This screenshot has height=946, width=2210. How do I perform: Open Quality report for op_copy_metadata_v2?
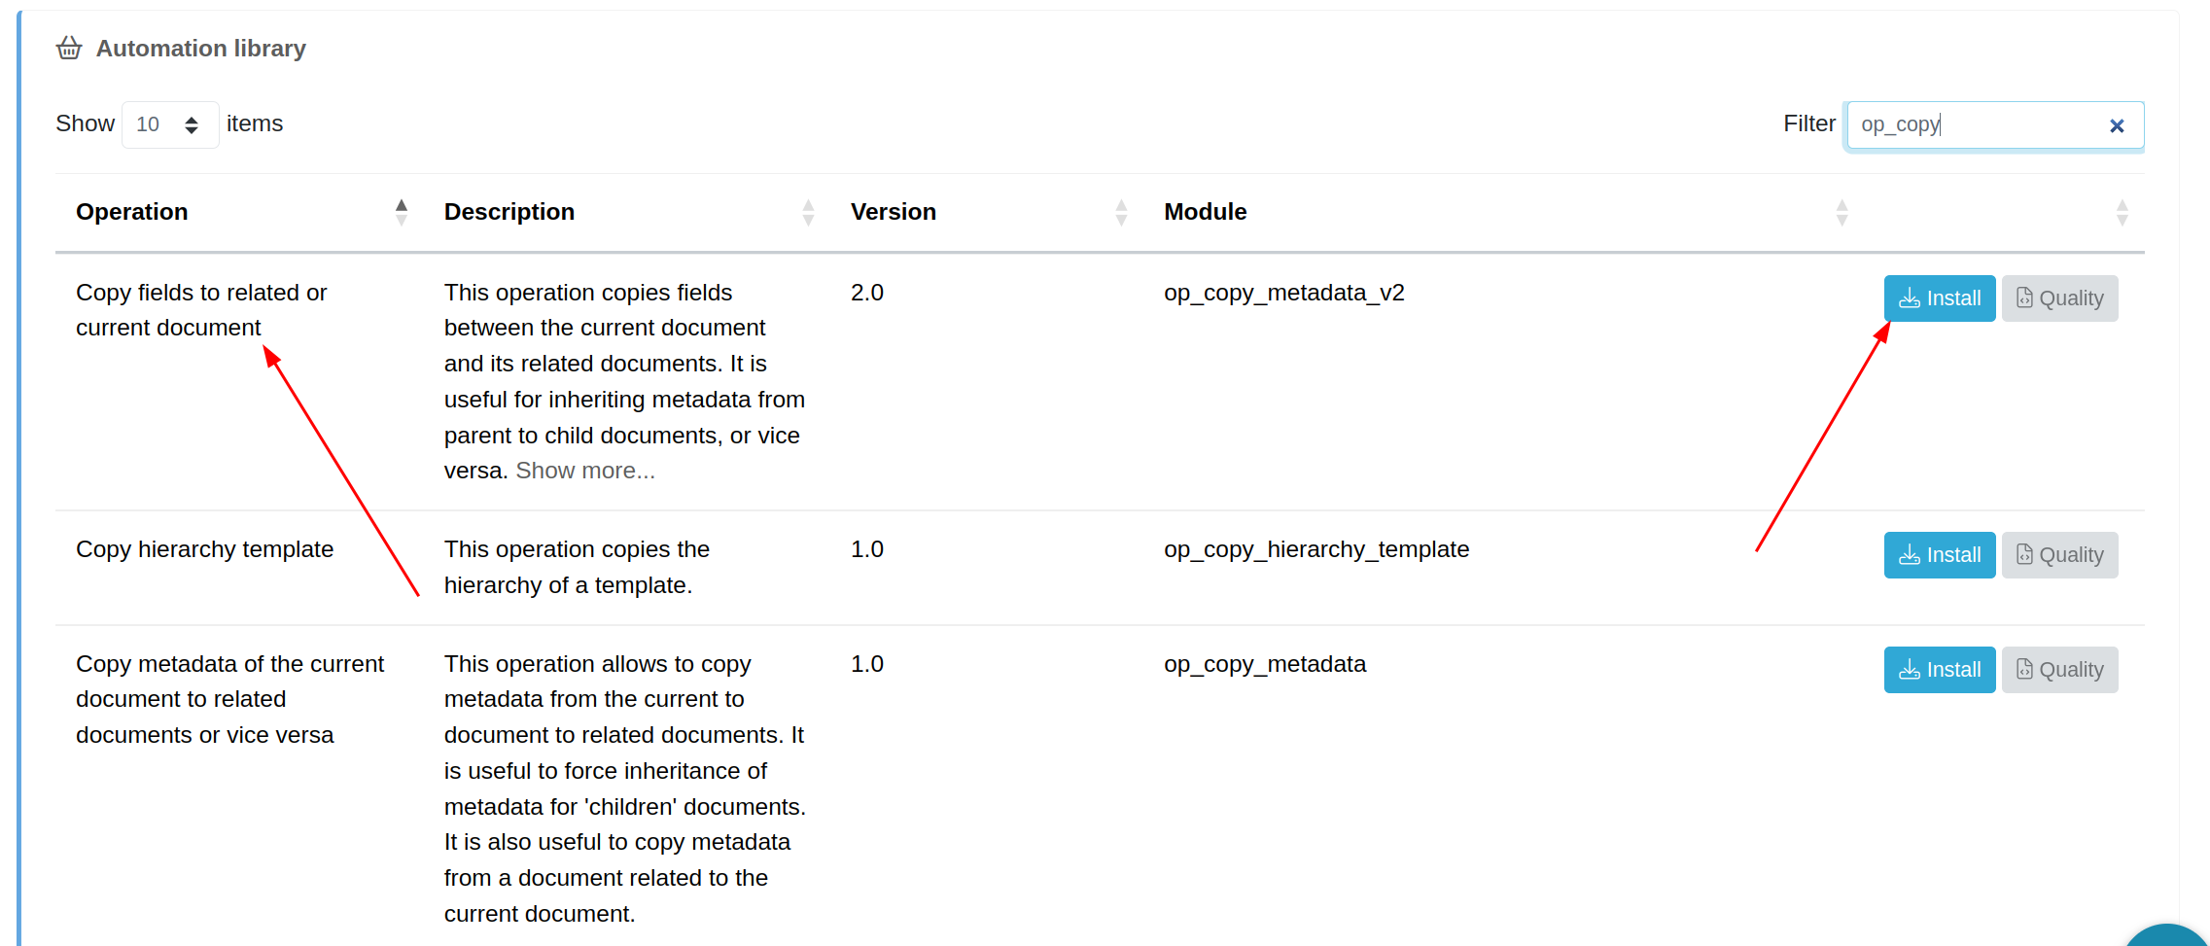[2059, 298]
